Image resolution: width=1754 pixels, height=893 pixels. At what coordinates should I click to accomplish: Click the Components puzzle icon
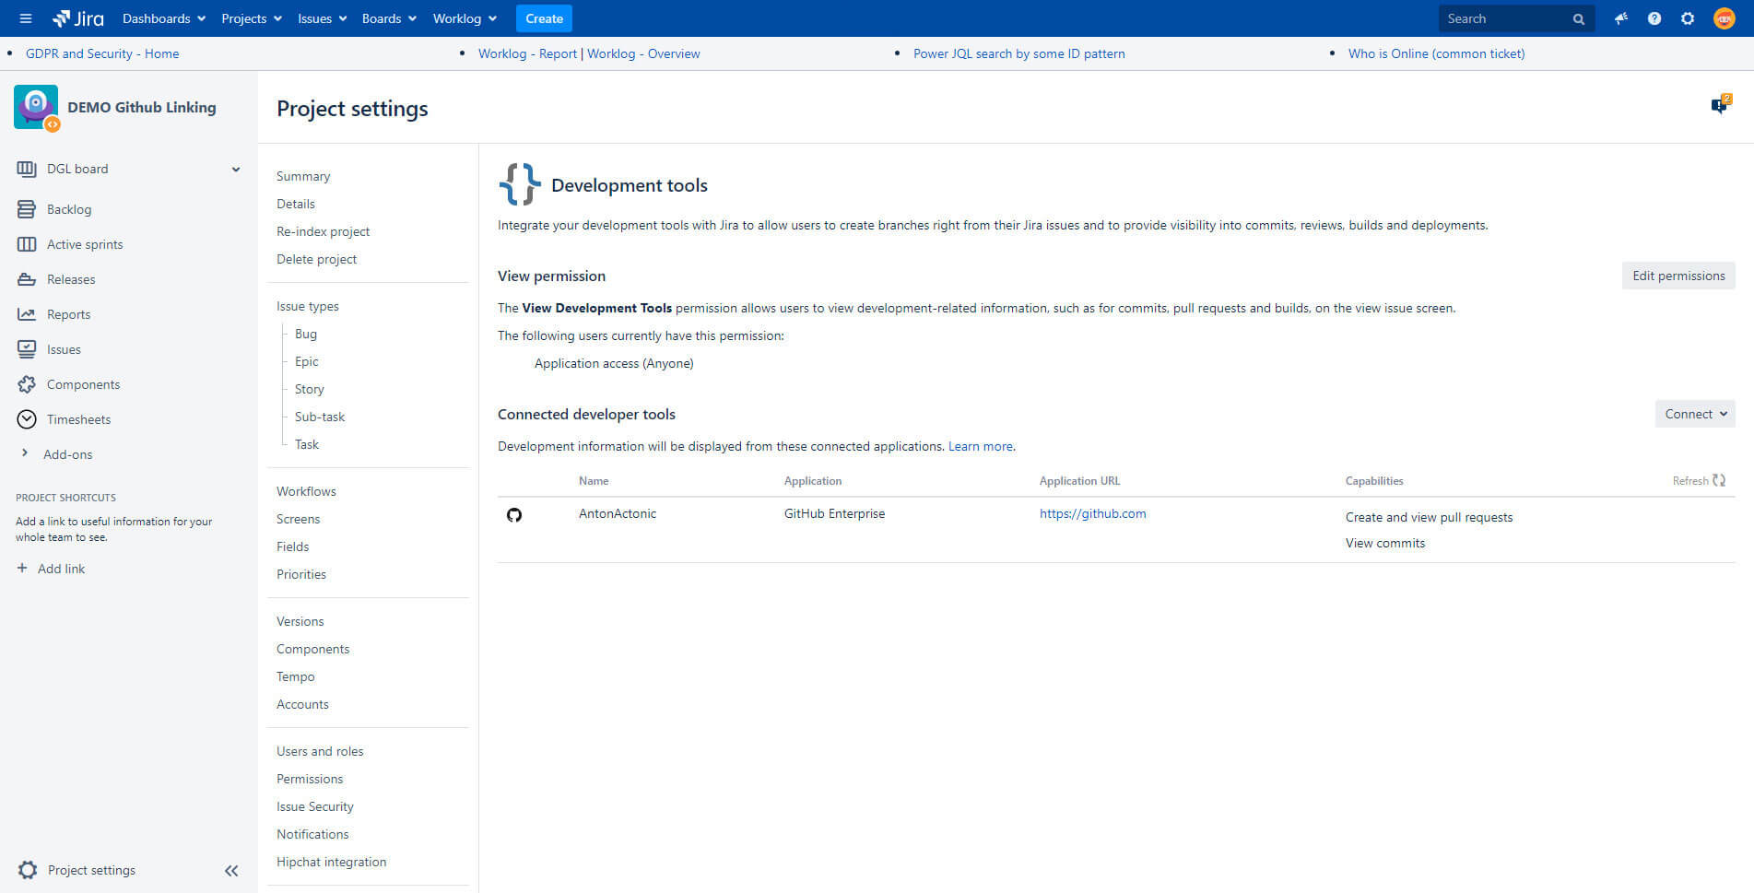point(27,384)
